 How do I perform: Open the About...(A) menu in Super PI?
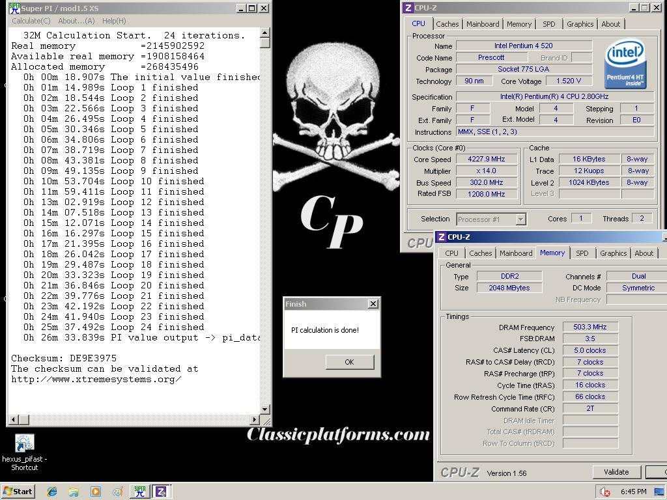76,21
